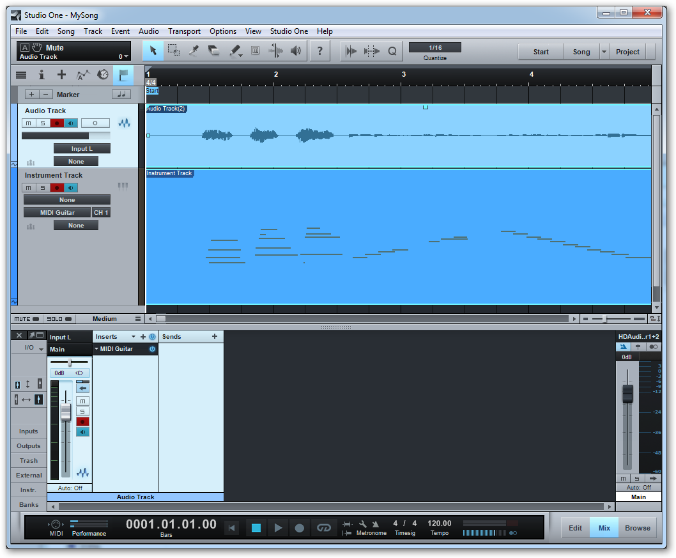The image size is (676, 558).
Task: Click the Start page button
Action: pos(541,52)
